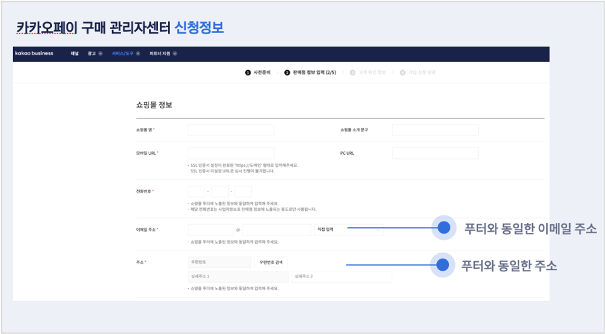The width and height of the screenshot is (605, 334).
Task: Focus the 쇼핑몰 소개 문구 input field
Action: [436, 130]
